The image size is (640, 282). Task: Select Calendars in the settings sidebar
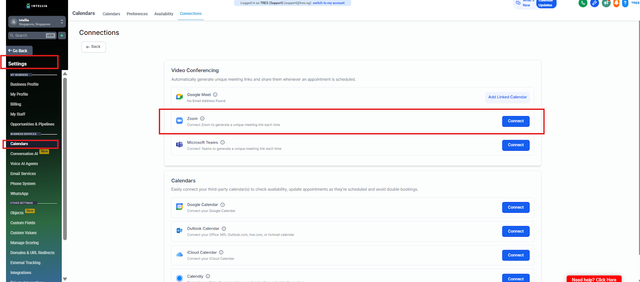click(19, 144)
